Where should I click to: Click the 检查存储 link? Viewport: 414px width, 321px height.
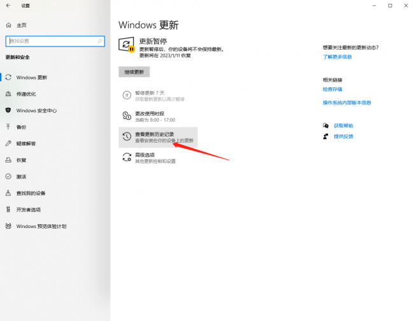tap(332, 89)
